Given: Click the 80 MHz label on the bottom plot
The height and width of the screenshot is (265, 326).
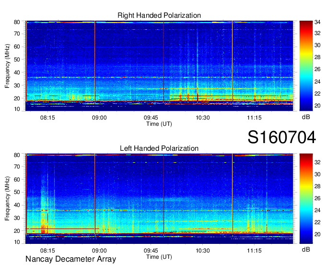Looking at the screenshot, I should coord(17,155).
